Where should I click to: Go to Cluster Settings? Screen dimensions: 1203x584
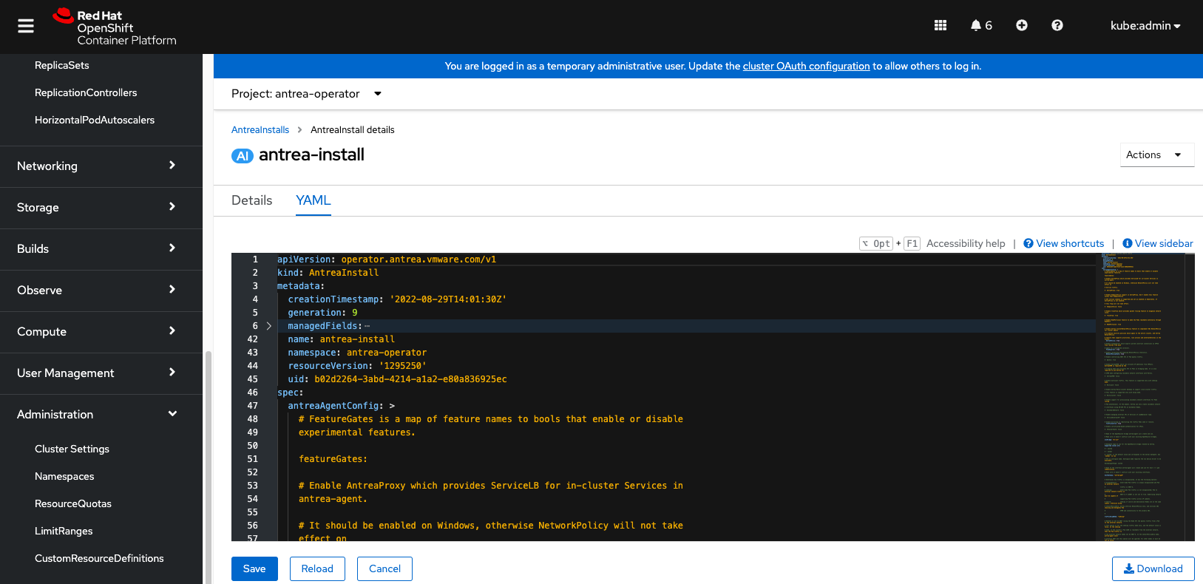(x=72, y=449)
